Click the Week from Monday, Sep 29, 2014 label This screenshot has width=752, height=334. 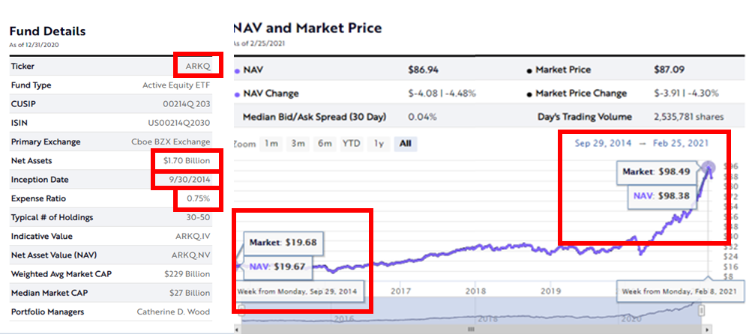(298, 291)
